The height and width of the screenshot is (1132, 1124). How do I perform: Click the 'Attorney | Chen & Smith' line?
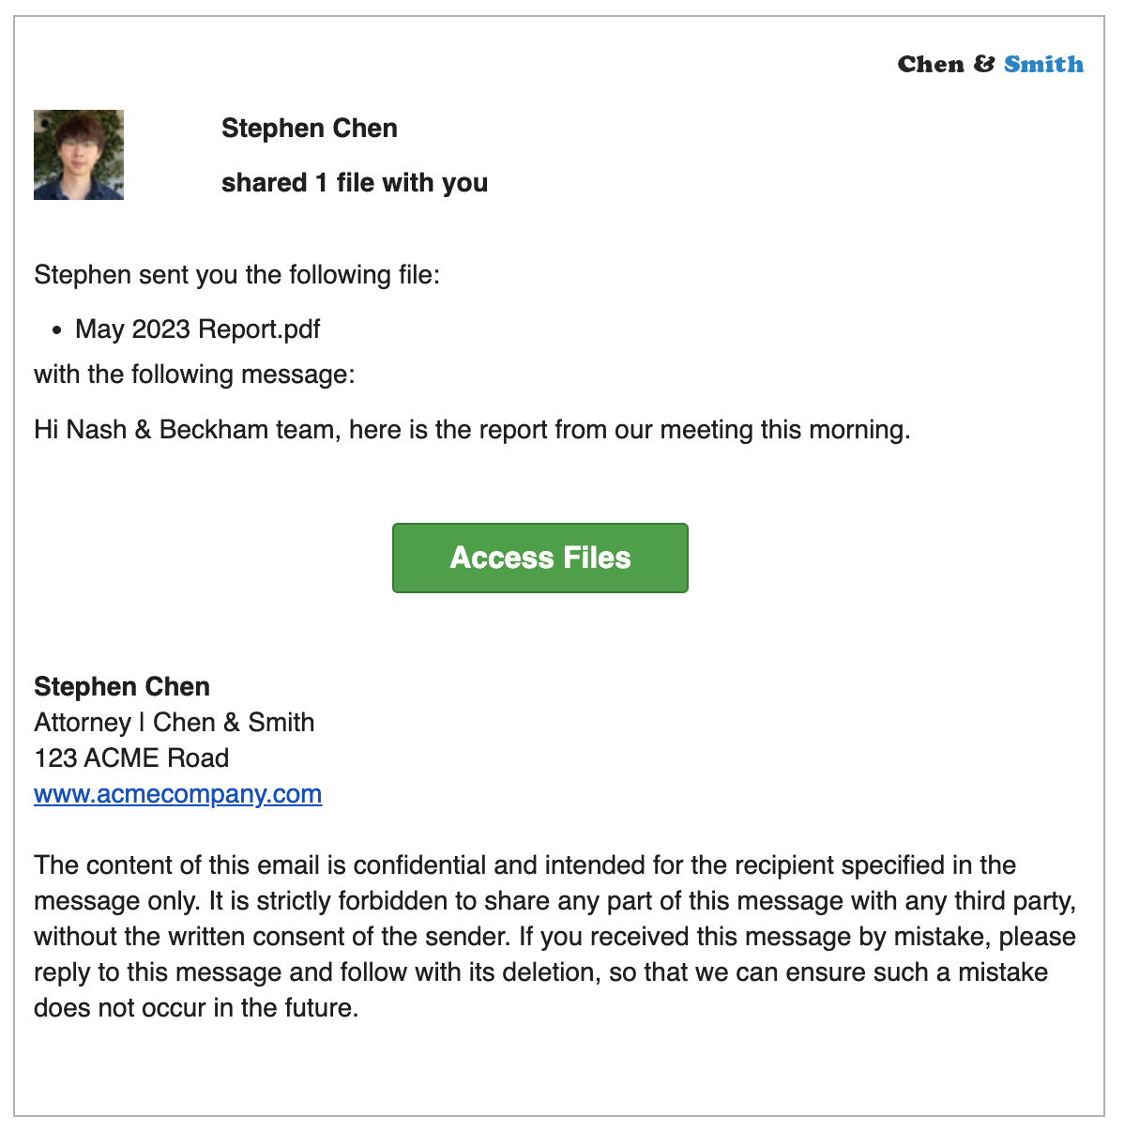pos(175,722)
